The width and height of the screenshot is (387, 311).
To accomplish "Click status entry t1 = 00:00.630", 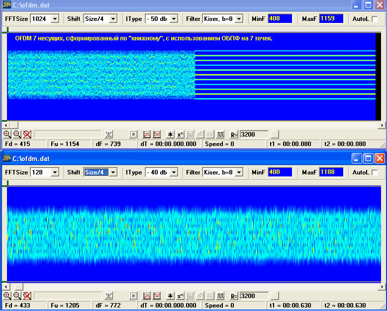I will 293,306.
